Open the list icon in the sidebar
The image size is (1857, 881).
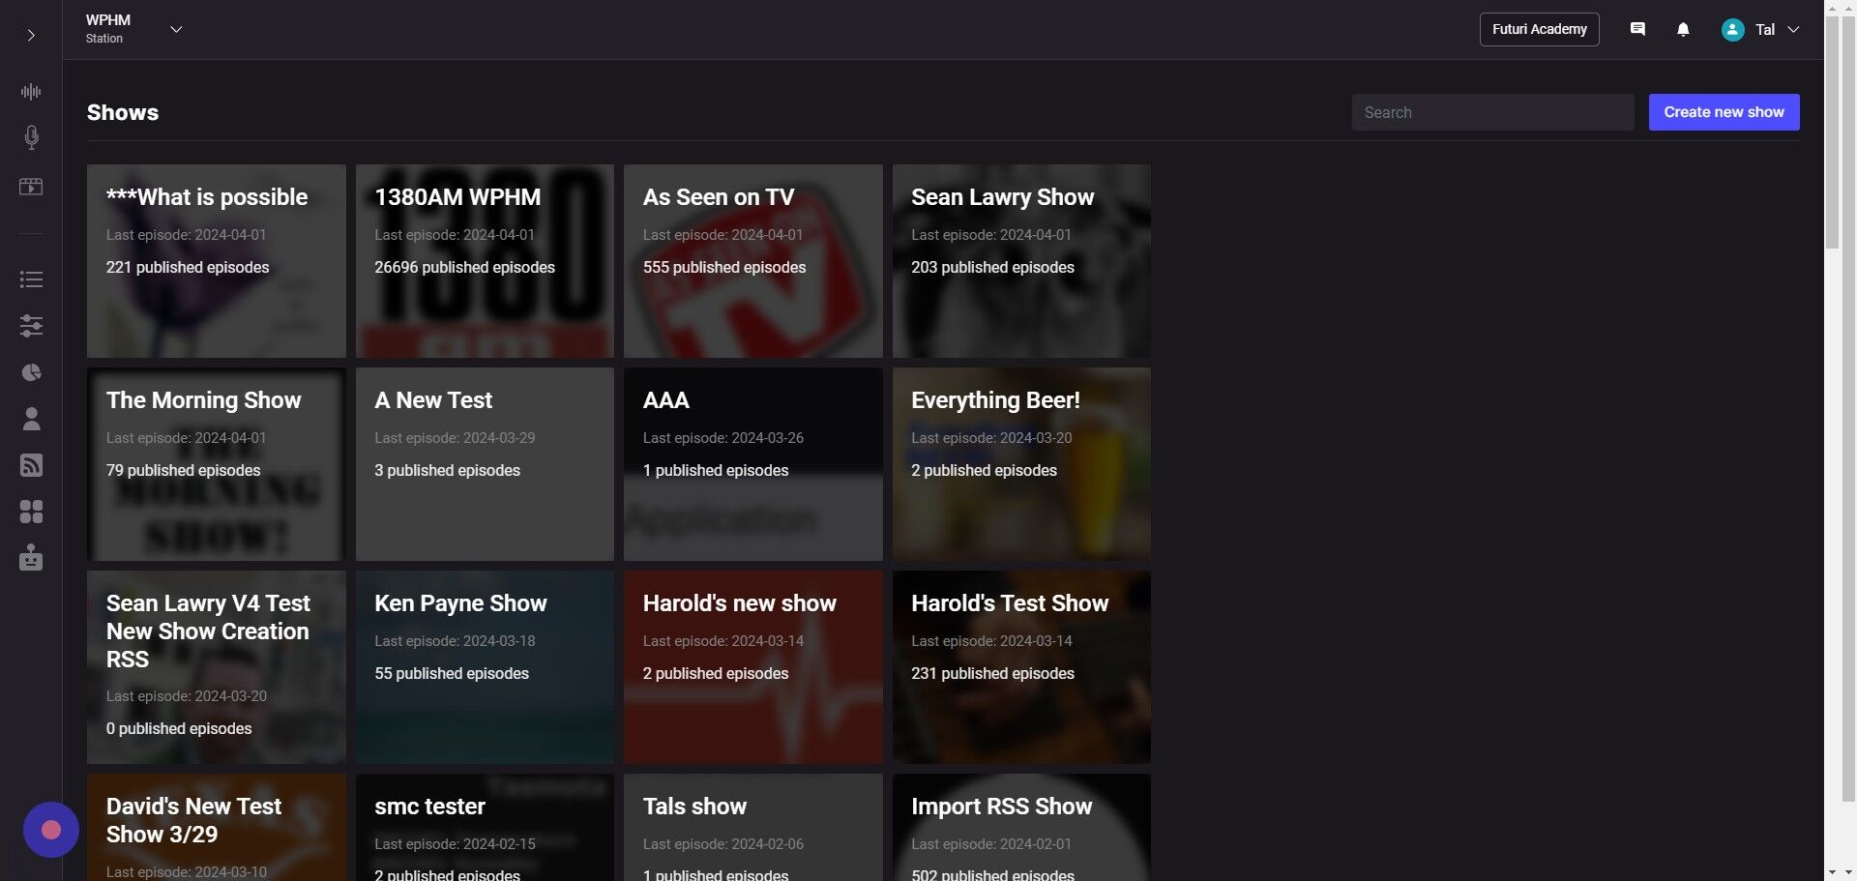point(31,279)
